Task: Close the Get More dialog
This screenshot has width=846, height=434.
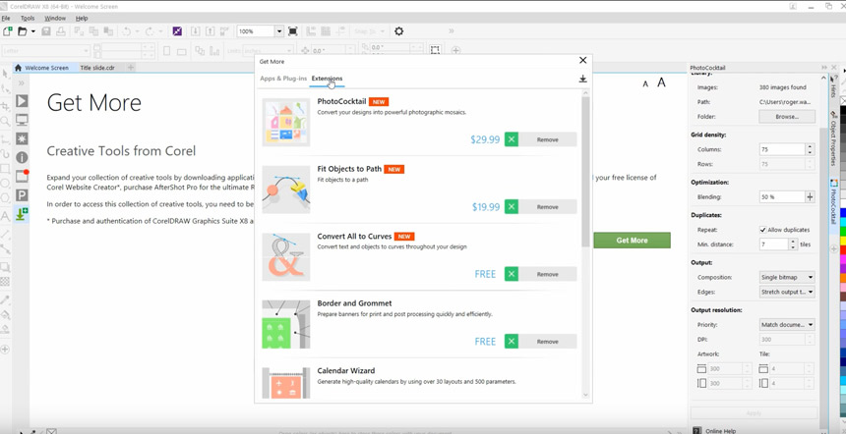Action: pyautogui.click(x=582, y=60)
